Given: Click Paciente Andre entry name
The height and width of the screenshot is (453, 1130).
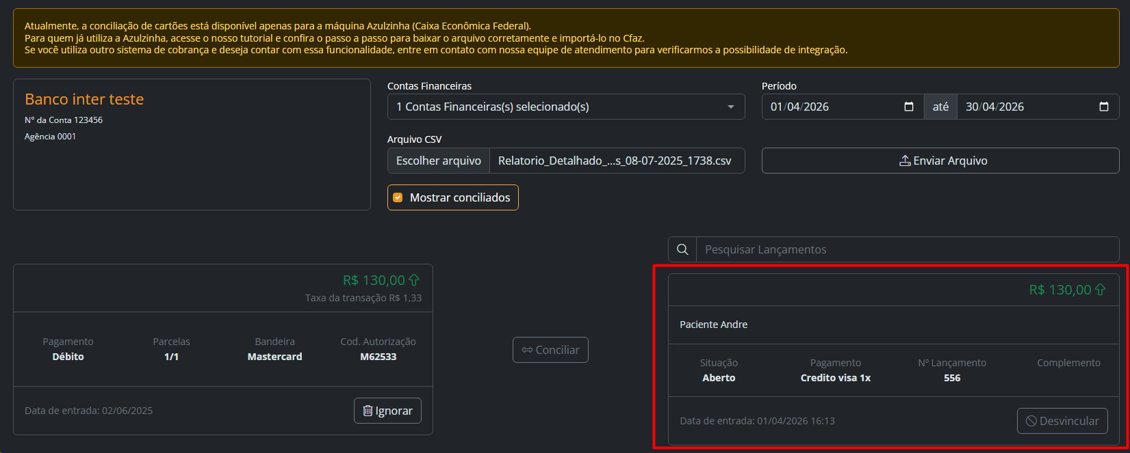Looking at the screenshot, I should 713,325.
